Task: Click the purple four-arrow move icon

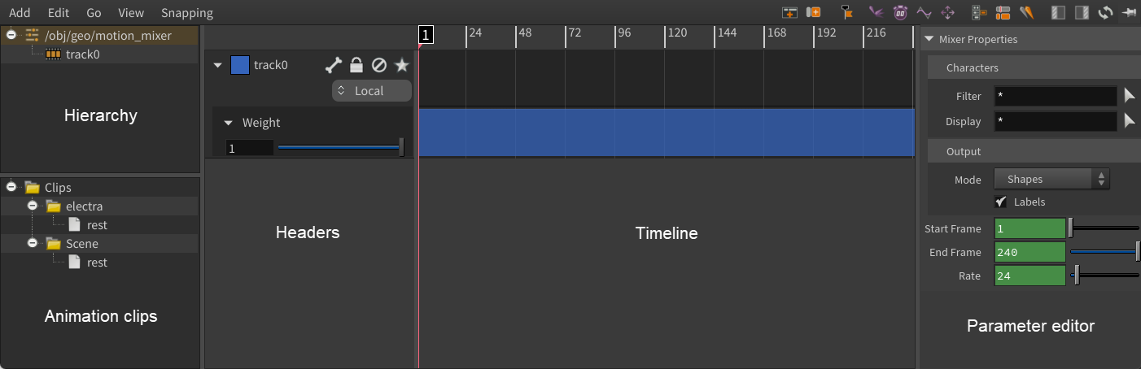Action: [x=947, y=12]
